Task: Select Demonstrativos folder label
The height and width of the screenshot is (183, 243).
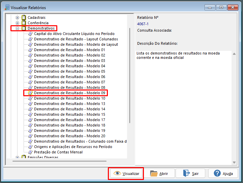Action: tap(41, 28)
